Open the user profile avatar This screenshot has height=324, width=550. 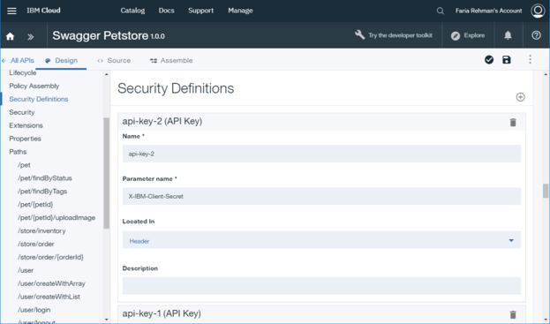[x=538, y=11]
